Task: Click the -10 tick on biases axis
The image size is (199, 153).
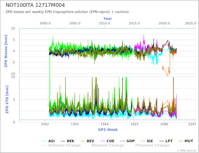Action: (x=12, y=74)
